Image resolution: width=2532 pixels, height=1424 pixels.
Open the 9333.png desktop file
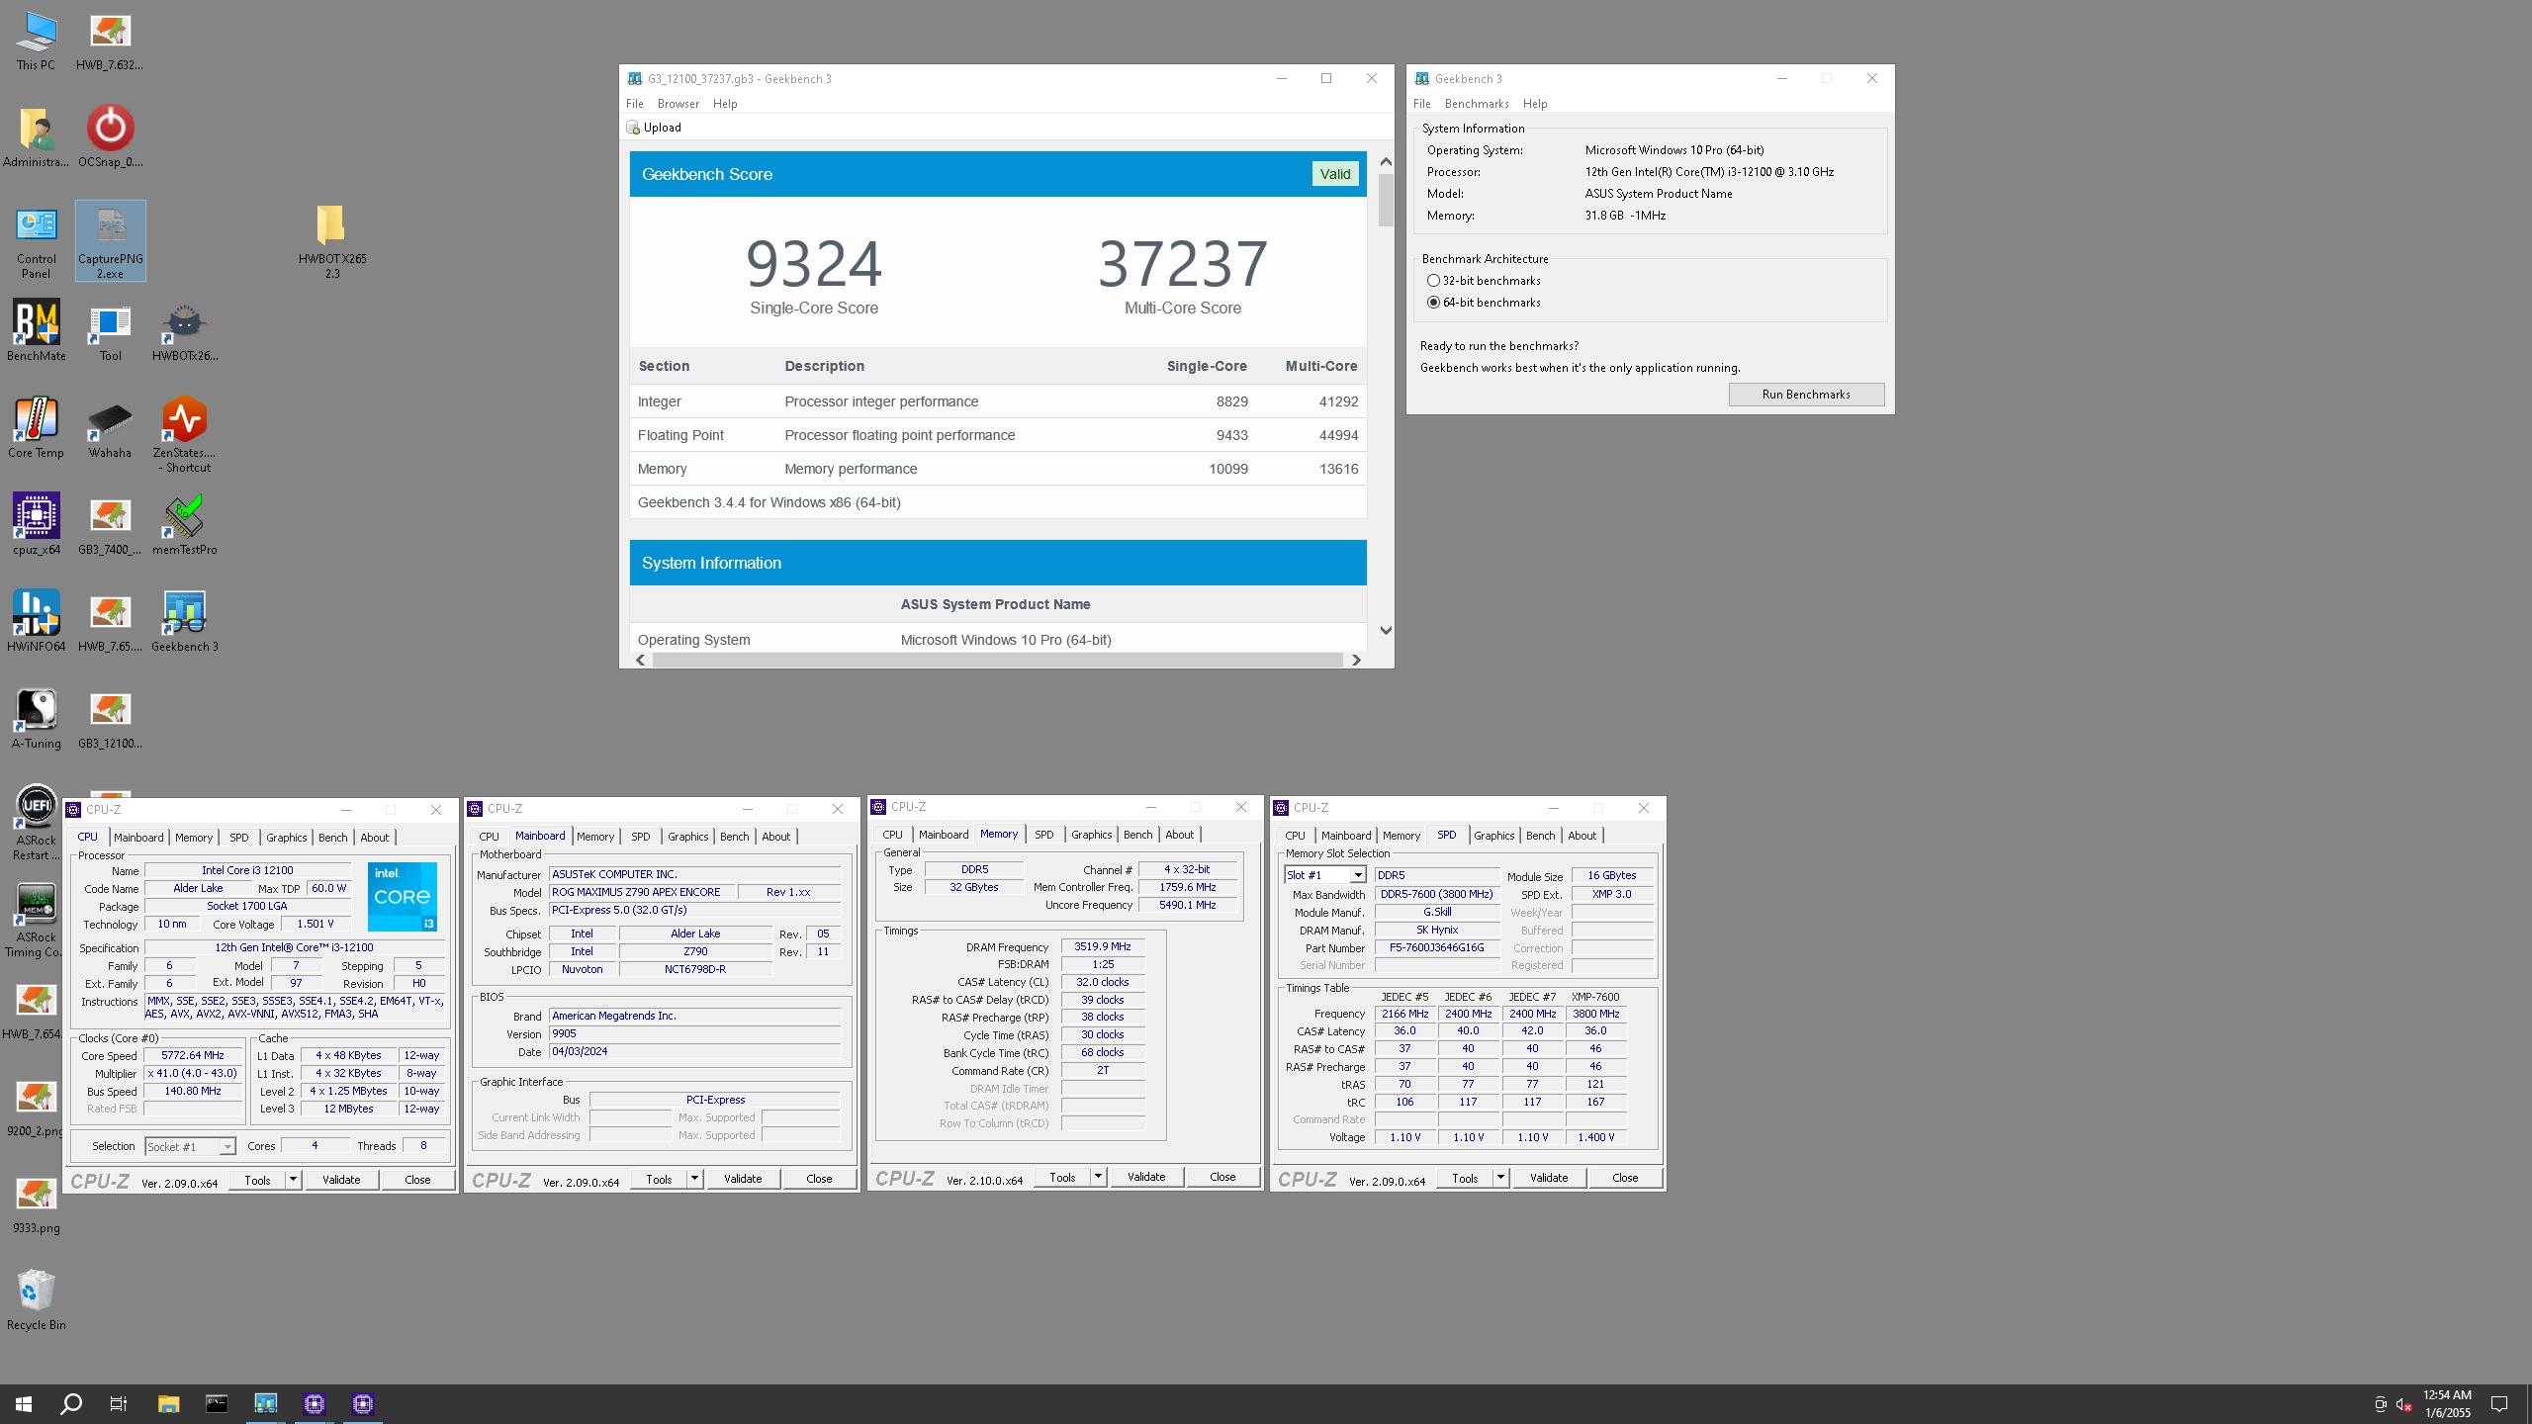[36, 1203]
